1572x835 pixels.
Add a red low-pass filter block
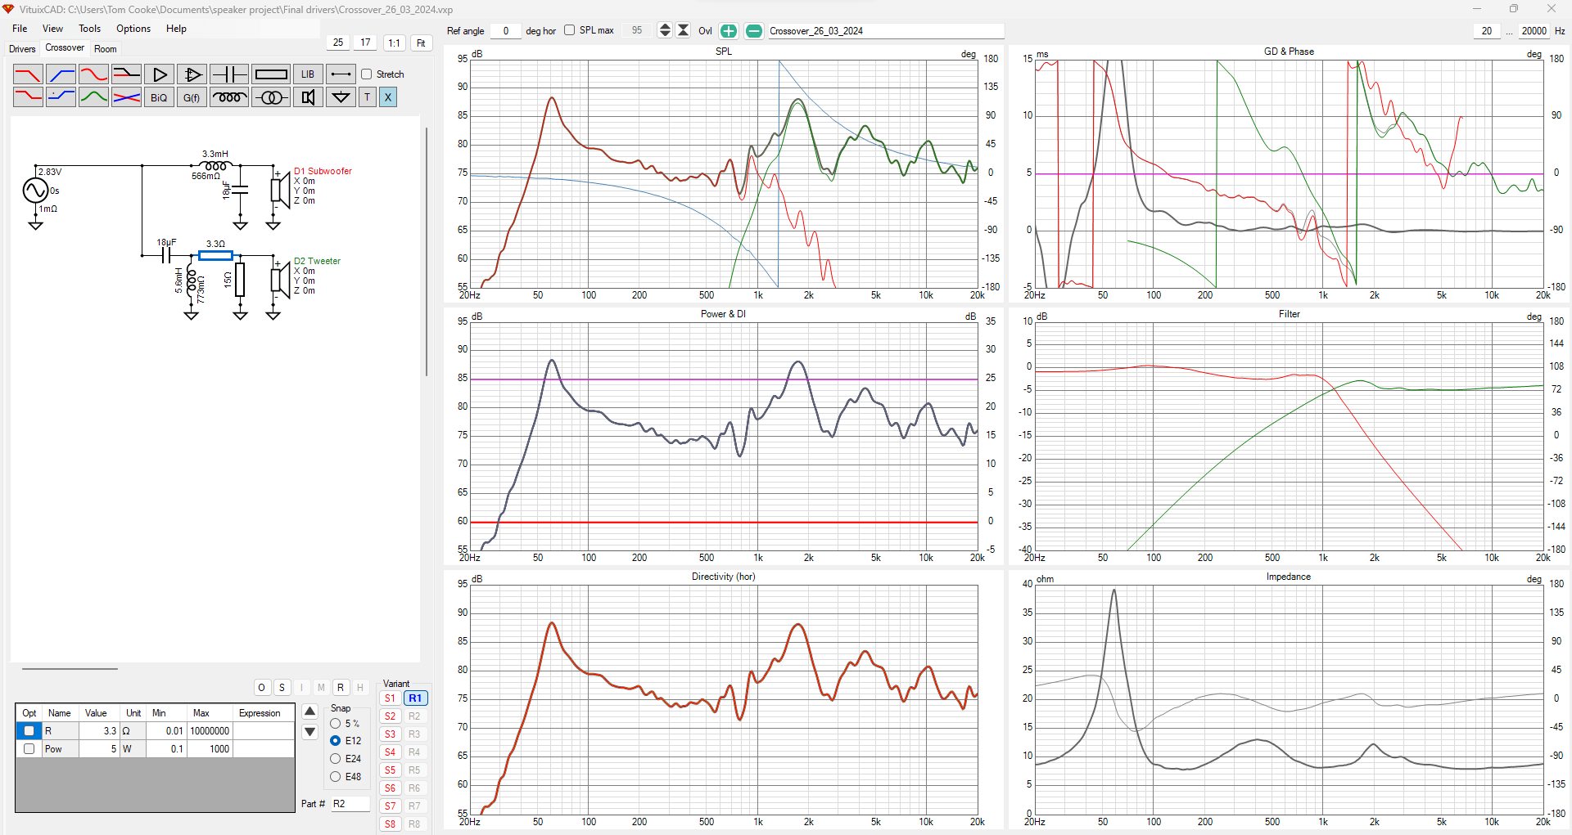pyautogui.click(x=28, y=74)
